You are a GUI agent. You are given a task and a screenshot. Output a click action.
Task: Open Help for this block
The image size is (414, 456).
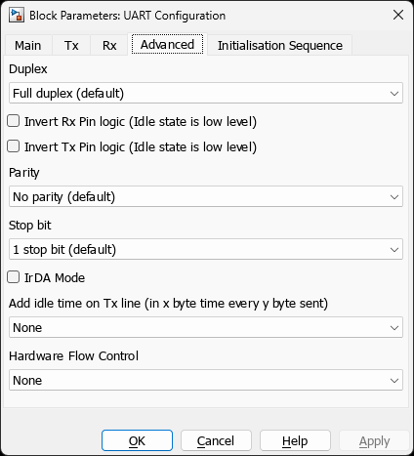point(295,440)
